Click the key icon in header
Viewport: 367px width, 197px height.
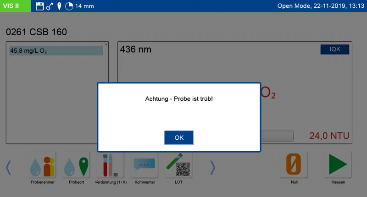[x=50, y=6]
